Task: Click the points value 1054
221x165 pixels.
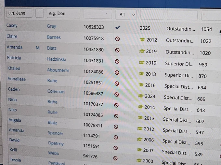Action: [x=206, y=29]
